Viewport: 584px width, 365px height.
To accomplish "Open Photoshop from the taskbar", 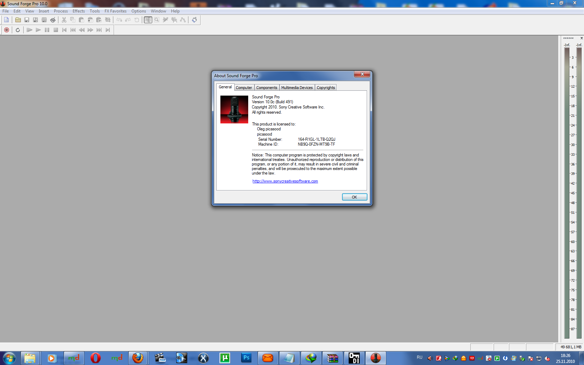I will tap(246, 358).
